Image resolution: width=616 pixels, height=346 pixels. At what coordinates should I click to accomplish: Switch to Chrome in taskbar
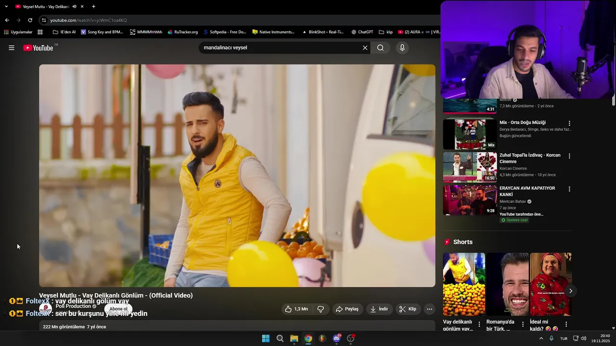tap(308, 338)
